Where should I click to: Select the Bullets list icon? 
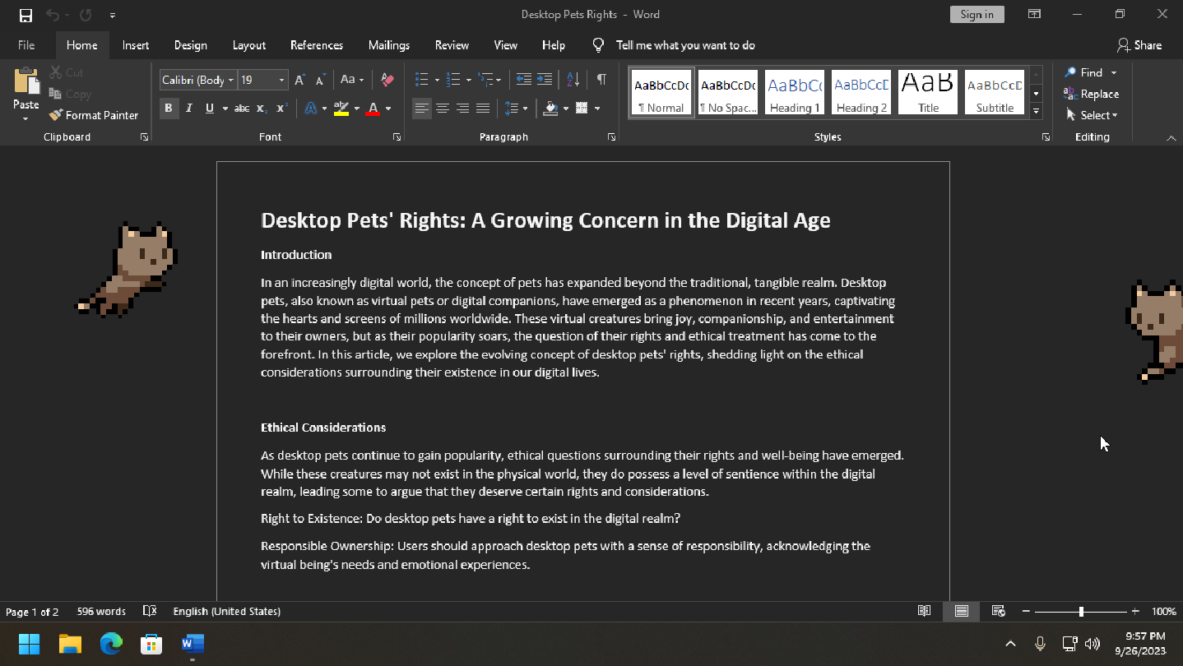[421, 80]
